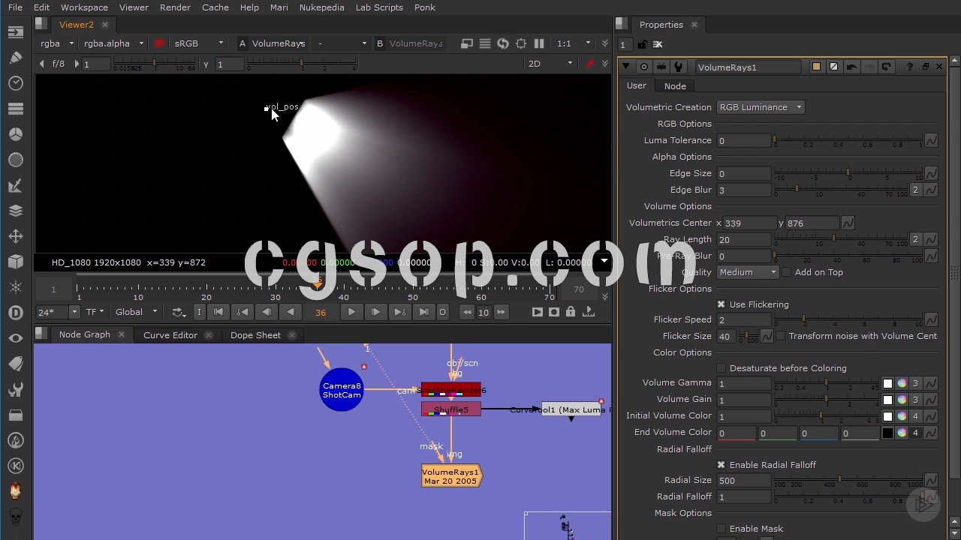Toggle the viewer lock button on timeline
The image size is (961, 540).
[571, 312]
